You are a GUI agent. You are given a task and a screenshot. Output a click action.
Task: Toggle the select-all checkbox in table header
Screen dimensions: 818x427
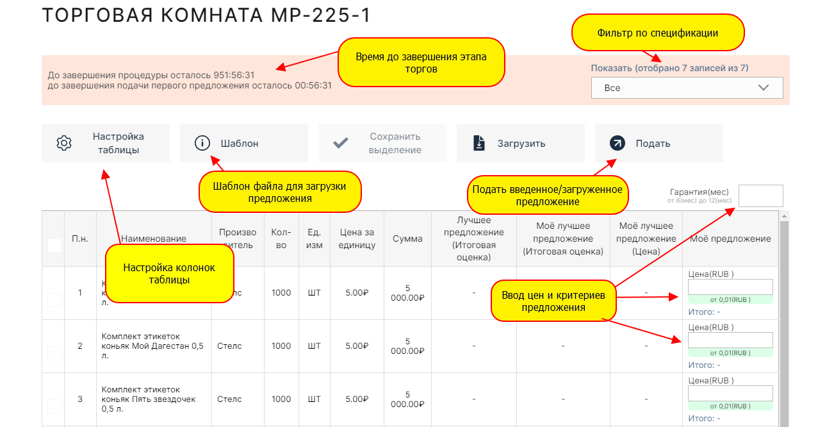[x=54, y=245]
